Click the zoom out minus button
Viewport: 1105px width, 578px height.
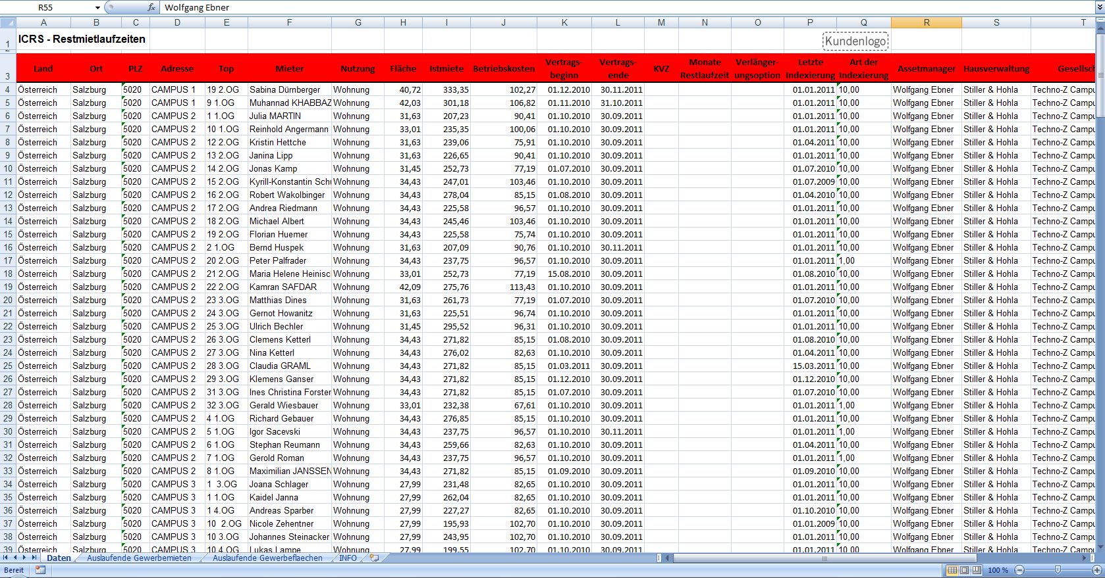point(1019,570)
